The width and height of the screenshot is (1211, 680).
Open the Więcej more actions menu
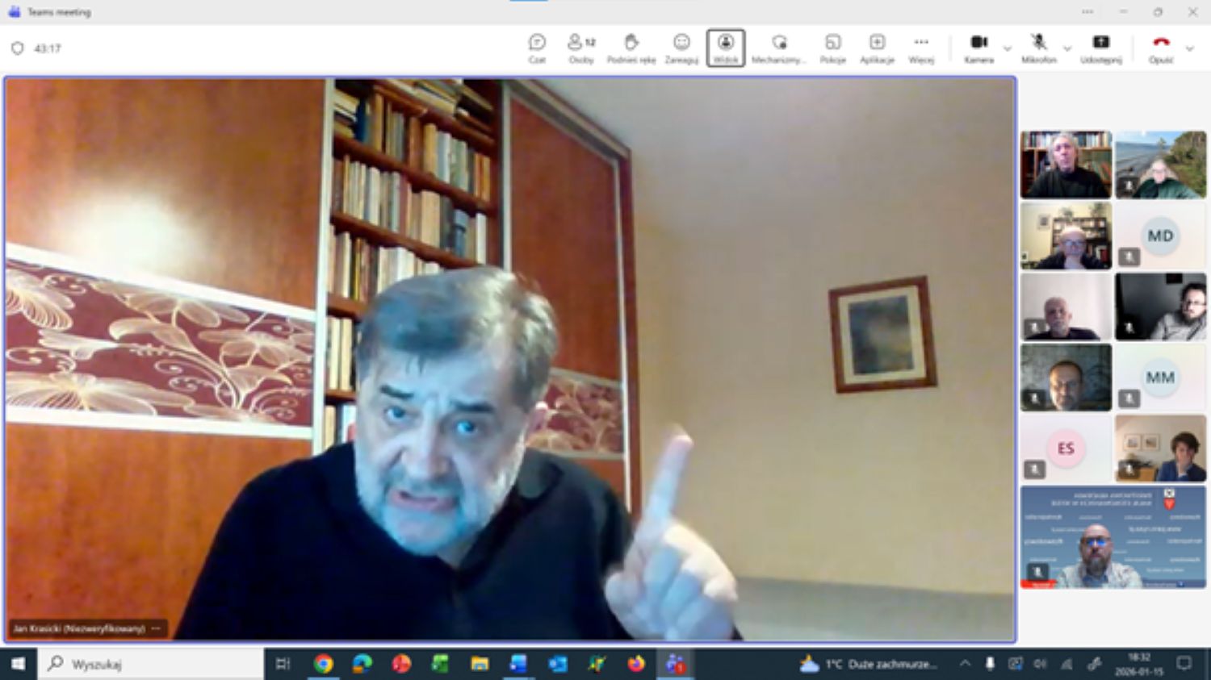(921, 48)
